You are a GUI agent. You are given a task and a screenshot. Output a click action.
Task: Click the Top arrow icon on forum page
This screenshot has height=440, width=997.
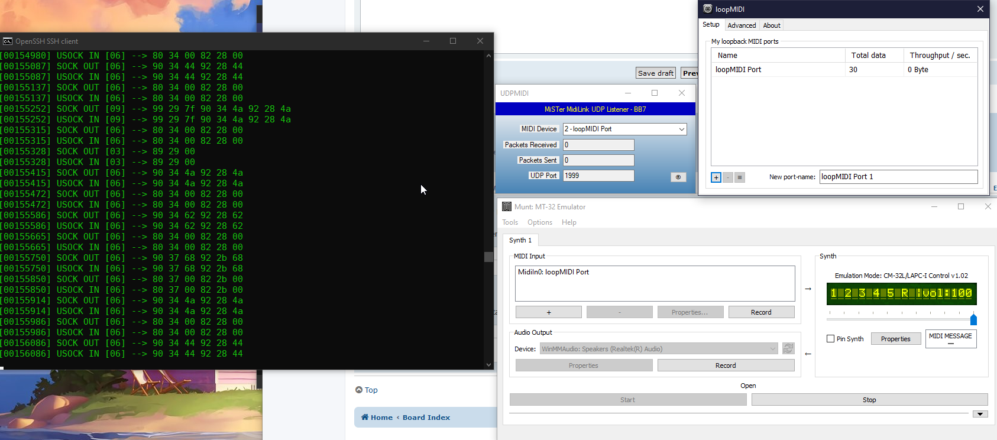click(x=359, y=390)
